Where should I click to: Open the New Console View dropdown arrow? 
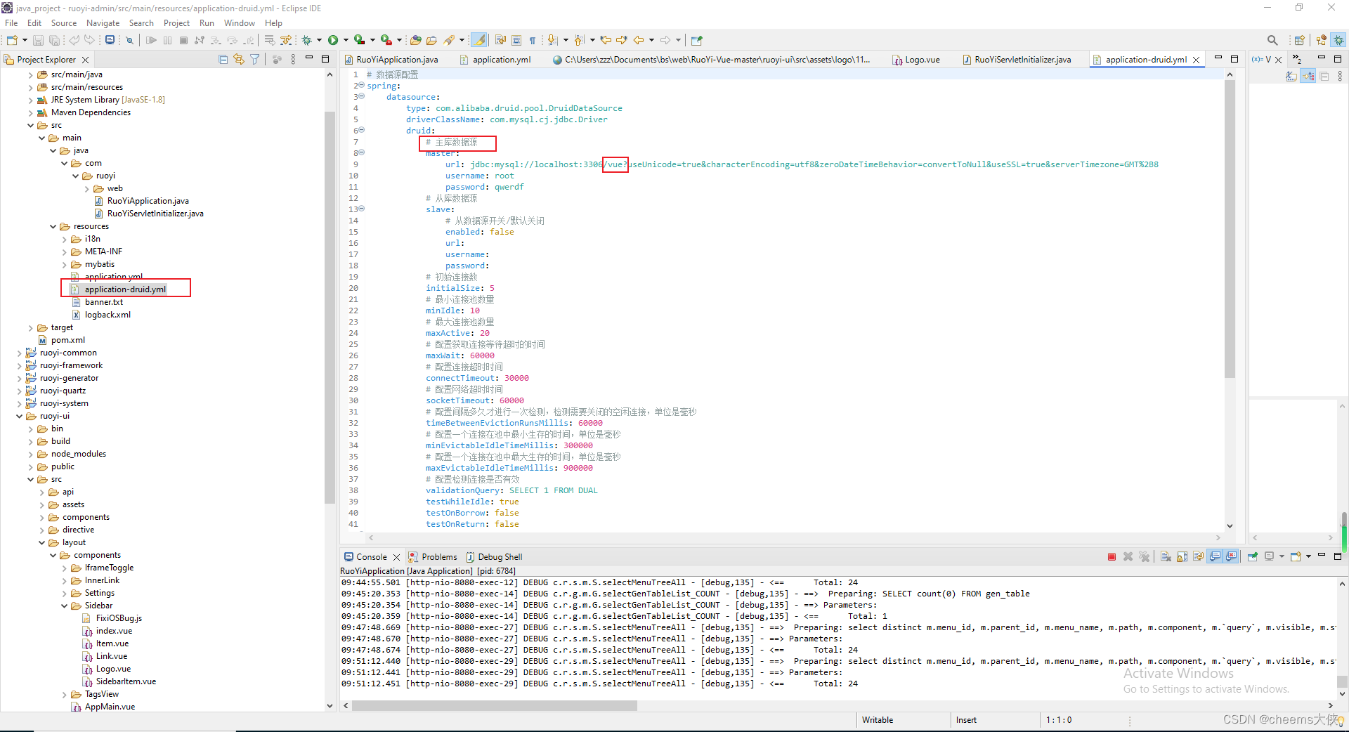[x=1308, y=556]
